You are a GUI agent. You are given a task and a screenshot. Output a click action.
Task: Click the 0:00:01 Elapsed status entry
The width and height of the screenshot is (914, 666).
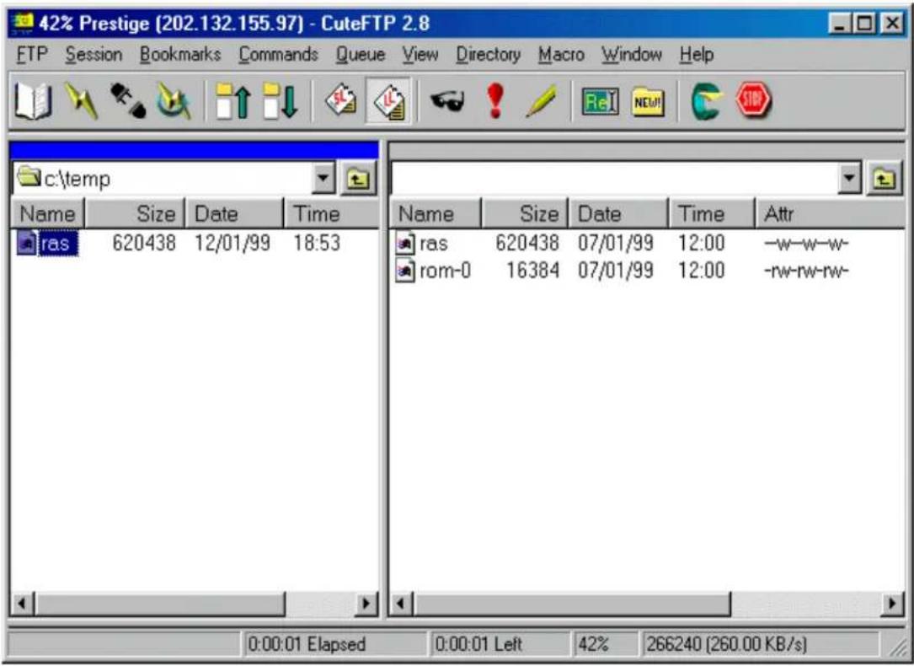307,644
